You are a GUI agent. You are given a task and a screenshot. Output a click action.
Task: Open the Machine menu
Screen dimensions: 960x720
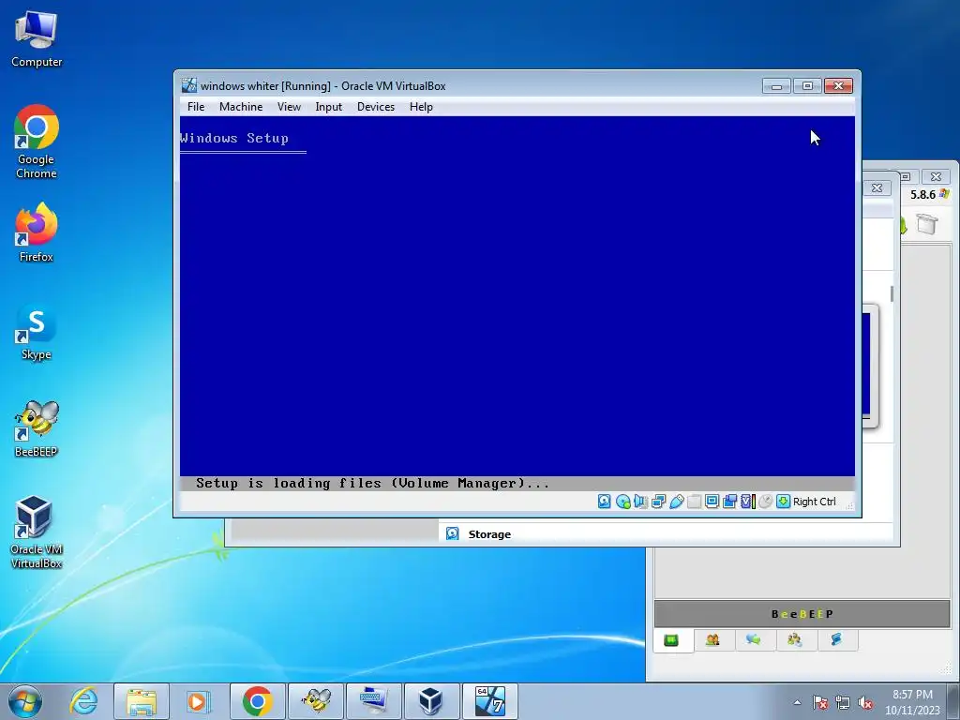coord(241,107)
